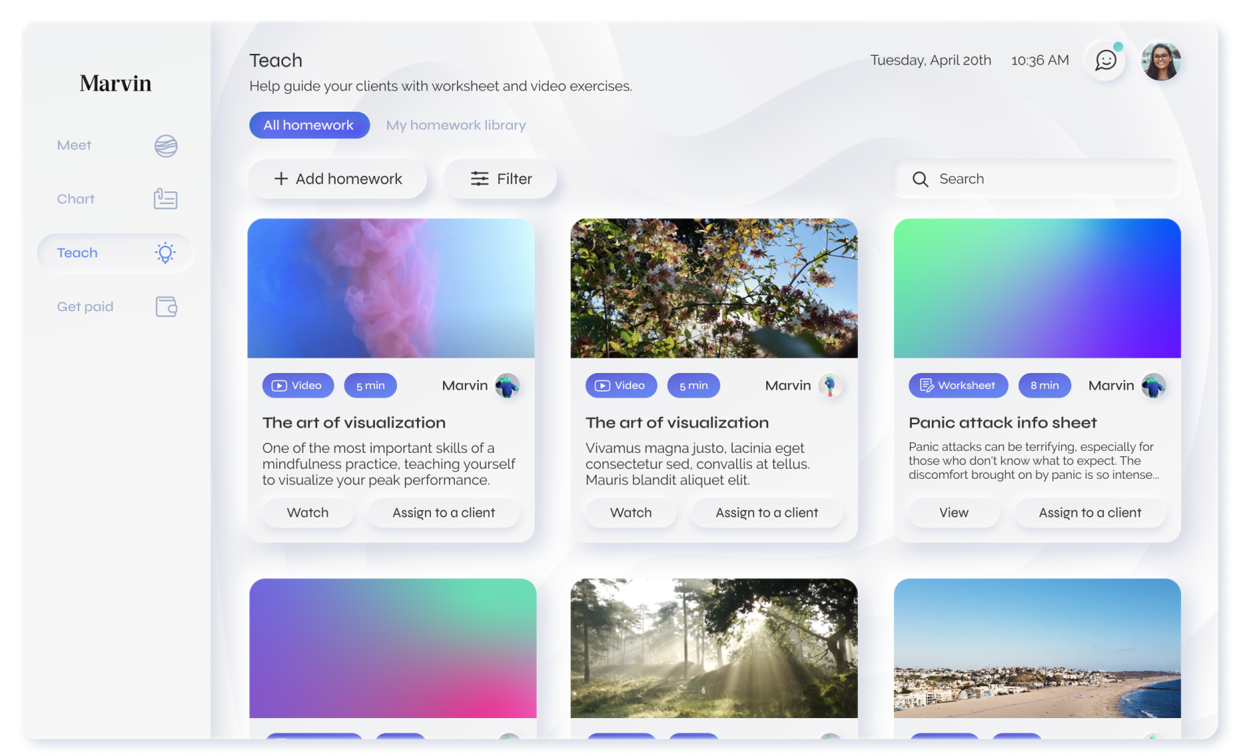Click the sliders icon on Filter
This screenshot has height=756, width=1235.
pyautogui.click(x=480, y=178)
